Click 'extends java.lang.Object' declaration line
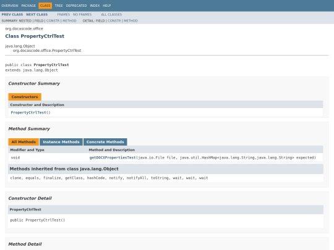Screen dimensions: 334x250 32,70
